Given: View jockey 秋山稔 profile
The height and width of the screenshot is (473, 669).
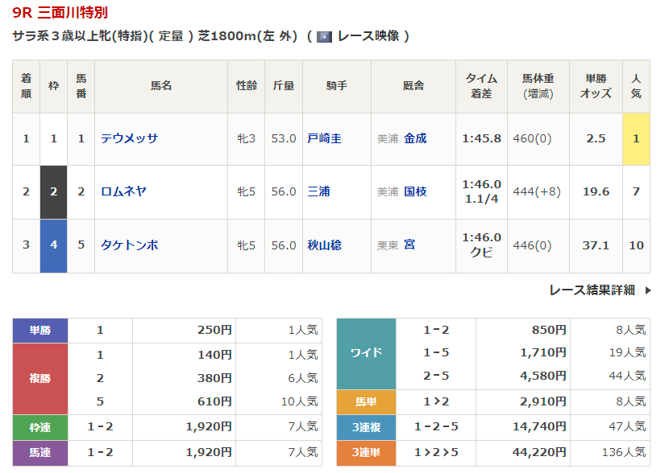Looking at the screenshot, I should tap(324, 245).
